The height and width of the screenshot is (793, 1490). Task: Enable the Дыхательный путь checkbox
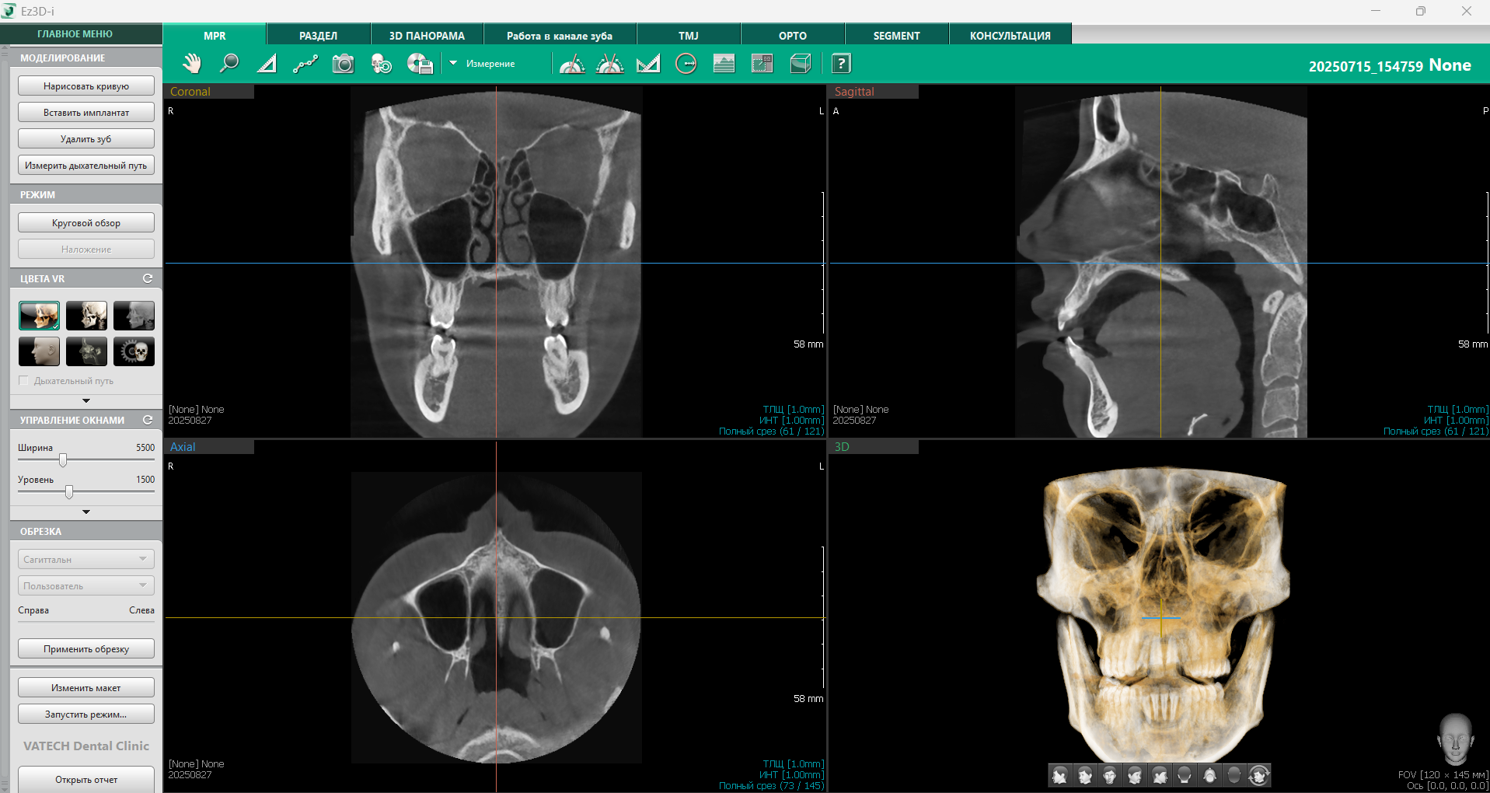[24, 381]
